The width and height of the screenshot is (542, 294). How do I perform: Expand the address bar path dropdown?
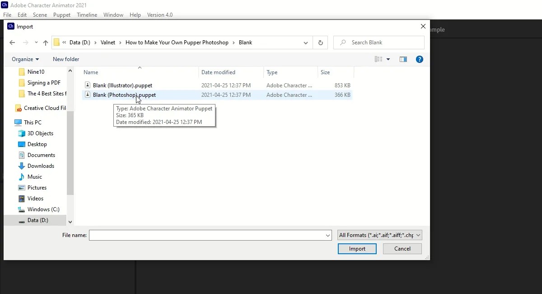[x=306, y=43]
